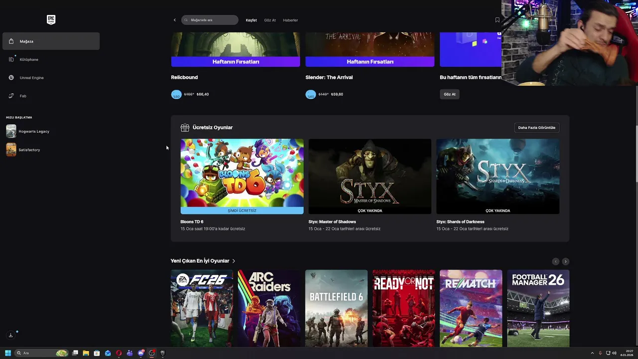Go to the next page of the new releases carousel
Image resolution: width=638 pixels, height=359 pixels.
(x=565, y=261)
